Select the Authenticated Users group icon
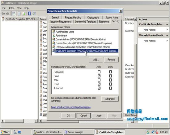Viewport: 170px width, 135px height. tap(54, 32)
